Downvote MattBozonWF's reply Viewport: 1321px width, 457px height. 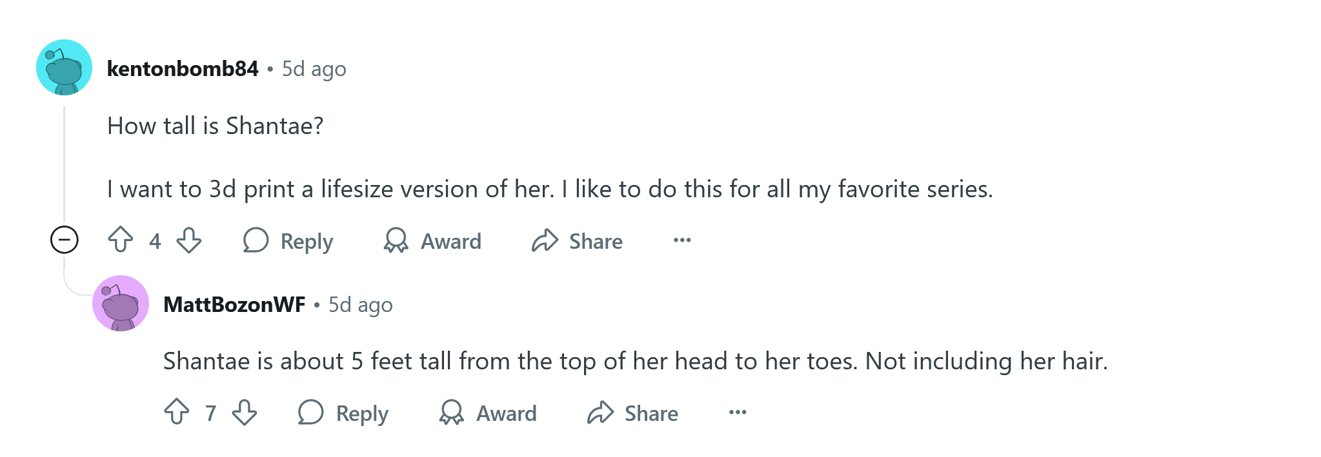(245, 413)
